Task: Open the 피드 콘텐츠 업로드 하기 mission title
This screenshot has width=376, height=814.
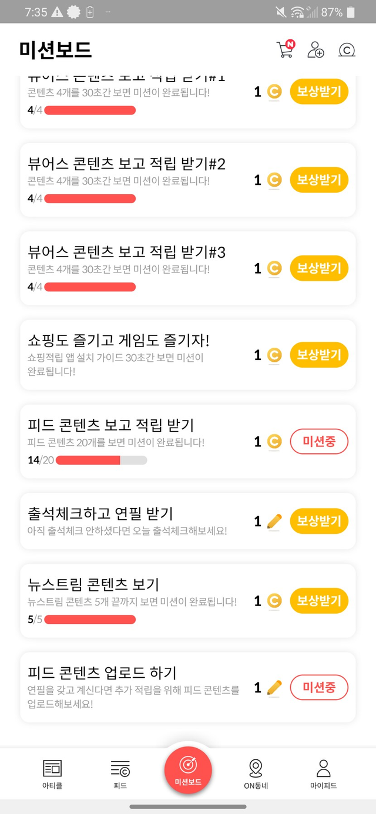Action: pyautogui.click(x=102, y=672)
